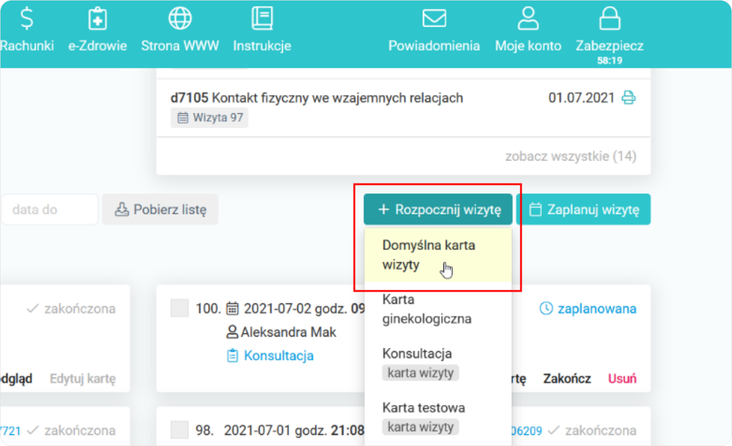Viewport: 732px width, 446px height.
Task: Click patient name Aleksandra Mak
Action: (x=288, y=332)
